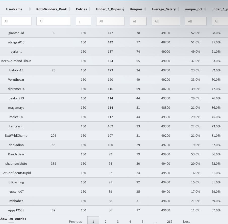Select the Vernthecar username cell
The width and height of the screenshot is (228, 224).
click(x=16, y=79)
